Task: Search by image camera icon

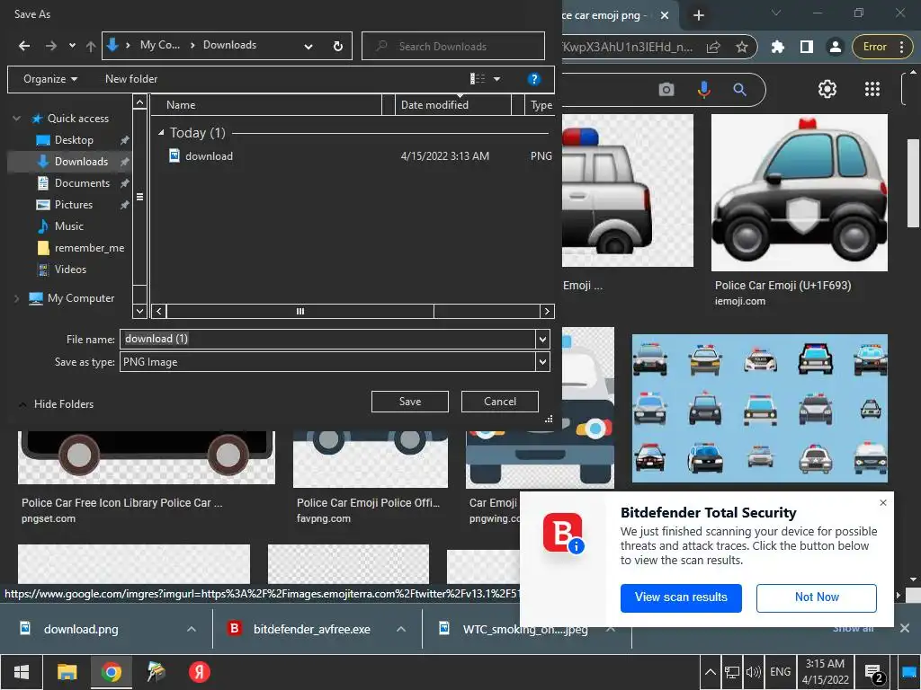Action: [x=666, y=90]
